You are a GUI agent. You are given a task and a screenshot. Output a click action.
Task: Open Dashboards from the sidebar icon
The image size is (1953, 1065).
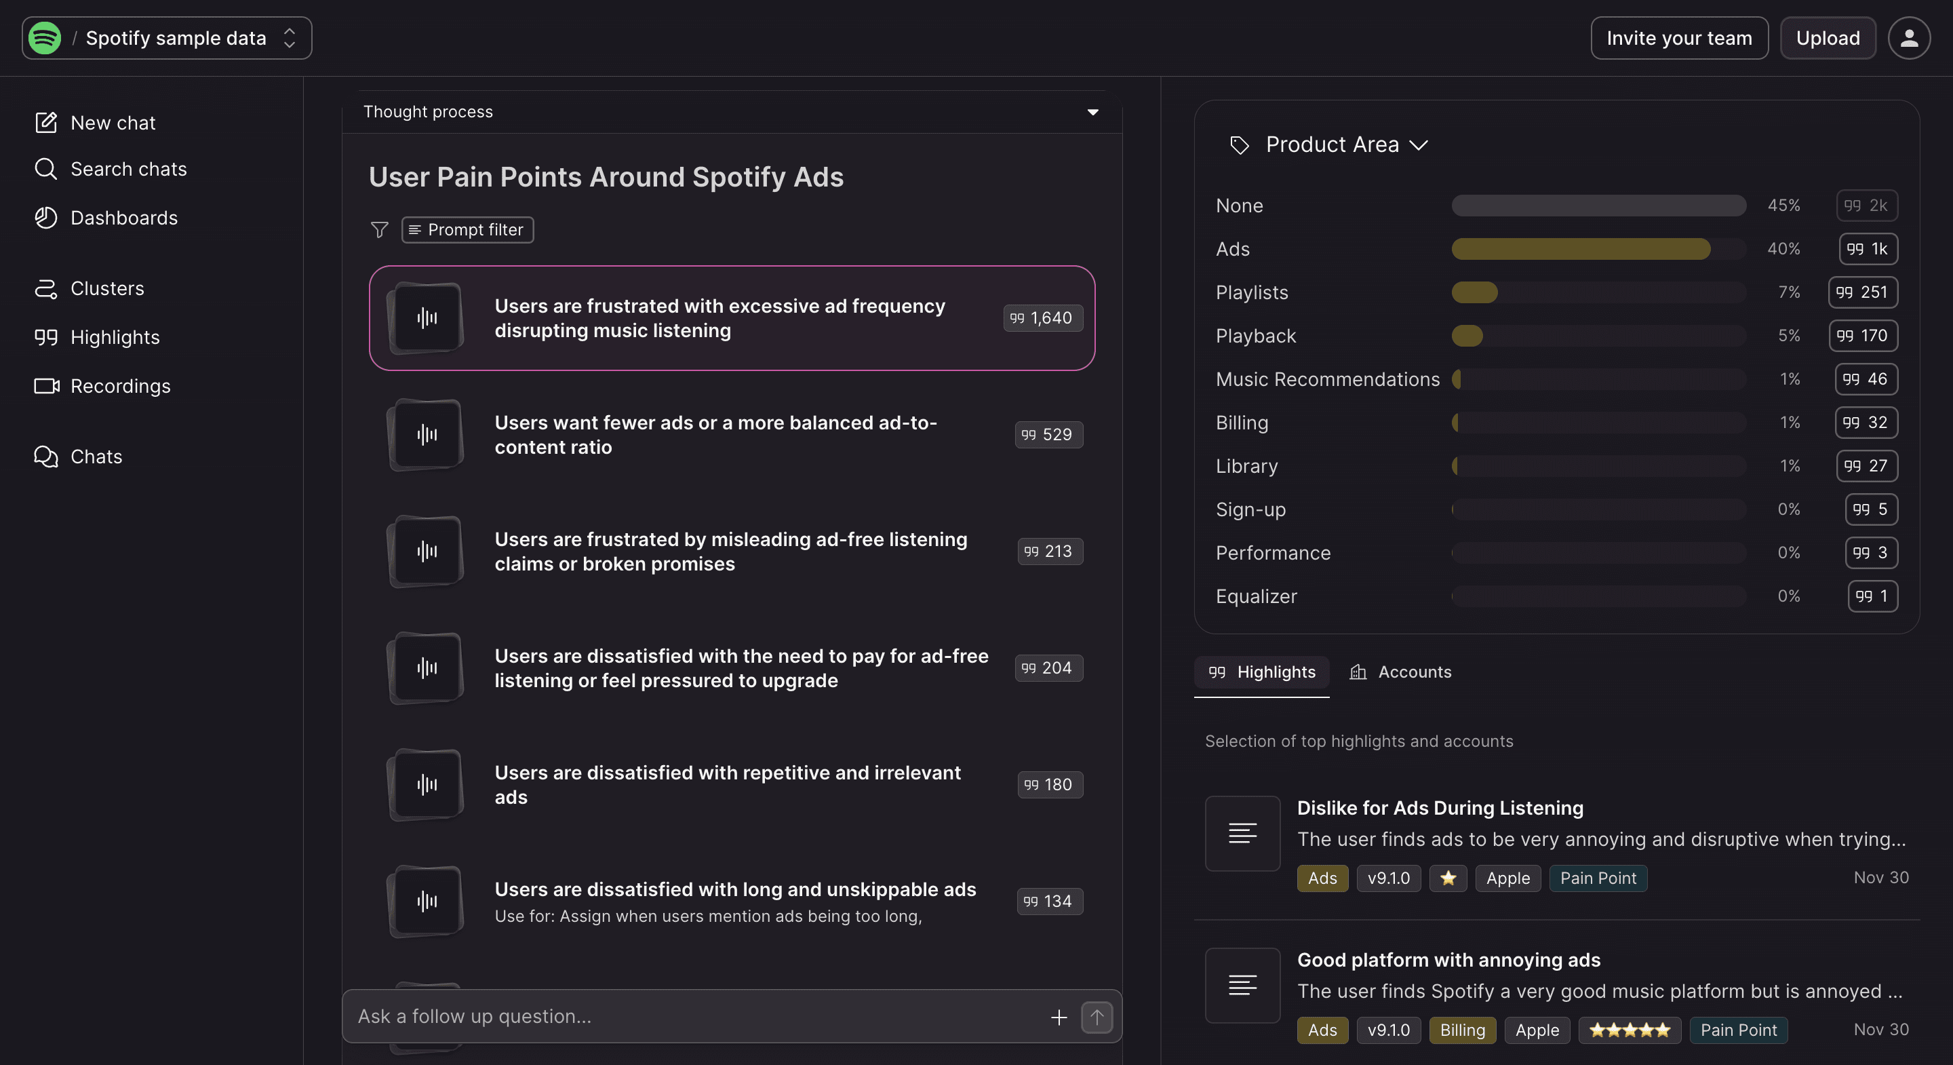pyautogui.click(x=45, y=218)
